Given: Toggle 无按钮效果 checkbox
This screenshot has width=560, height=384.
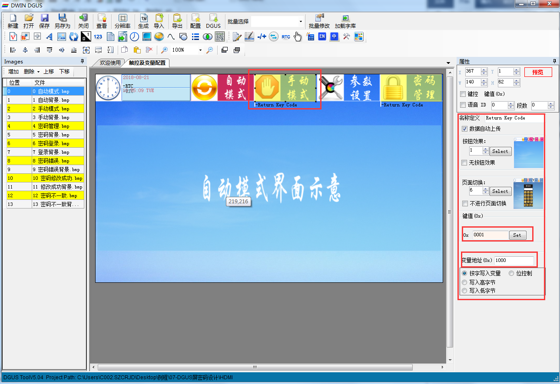Looking at the screenshot, I should click(465, 163).
